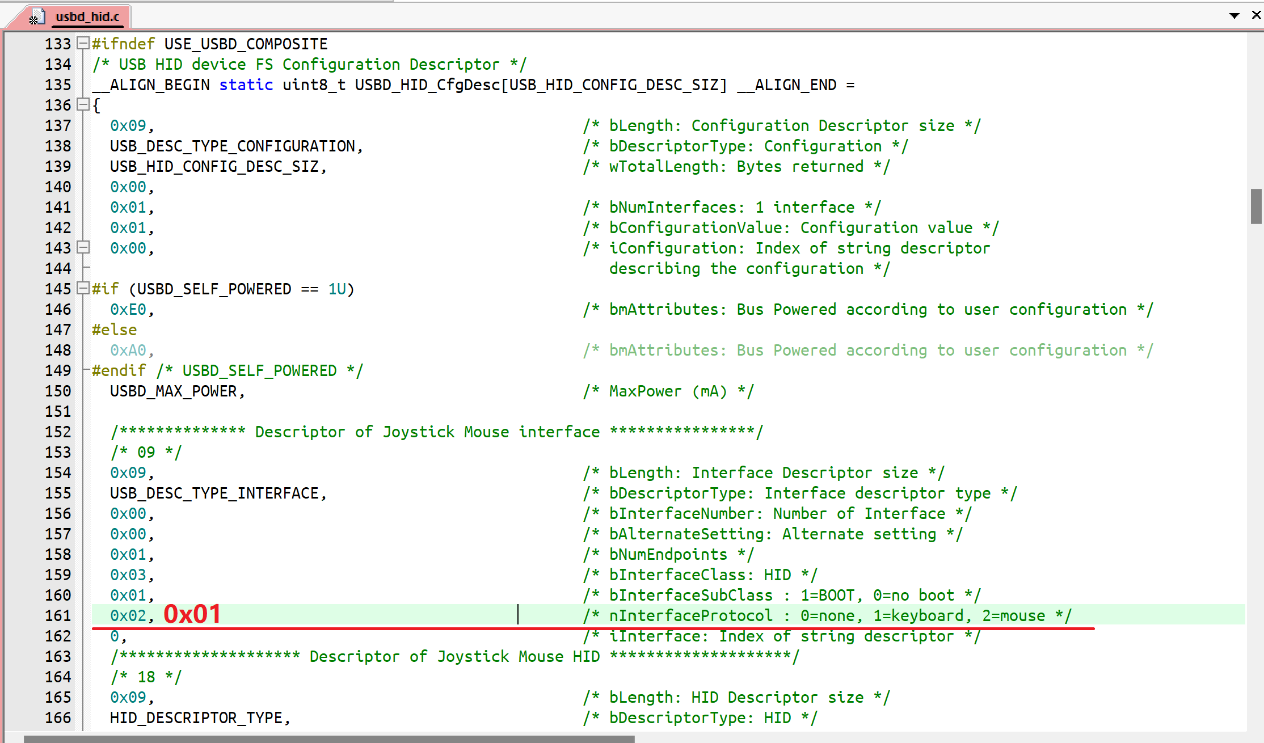Click HID_DESCRIPTOR_TYPE on line 166

[x=196, y=717]
